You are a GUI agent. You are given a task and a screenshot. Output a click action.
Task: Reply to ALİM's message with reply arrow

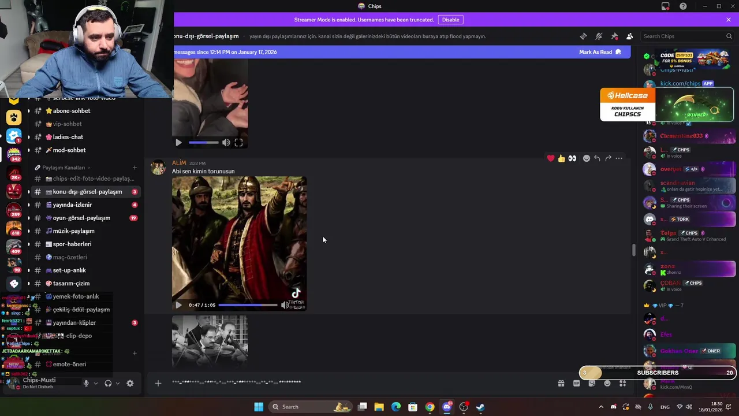(597, 158)
